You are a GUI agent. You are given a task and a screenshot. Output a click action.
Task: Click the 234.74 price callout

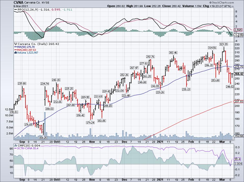(x=45, y=84)
